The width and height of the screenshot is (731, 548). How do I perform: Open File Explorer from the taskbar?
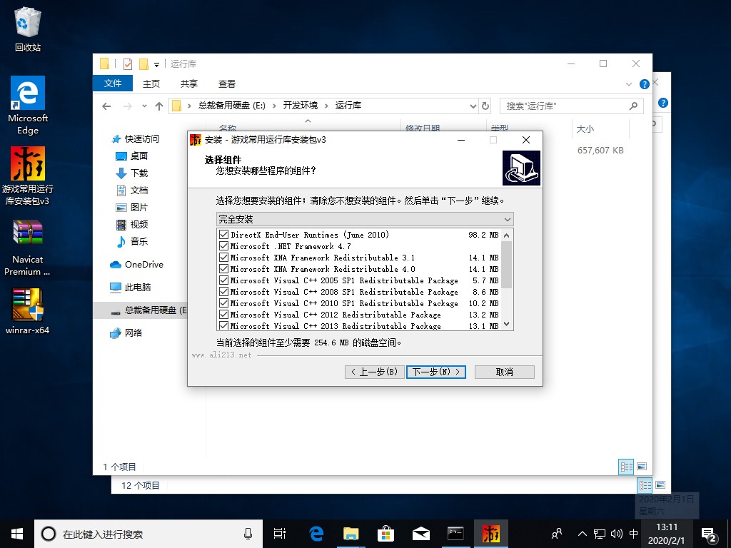pos(351,534)
